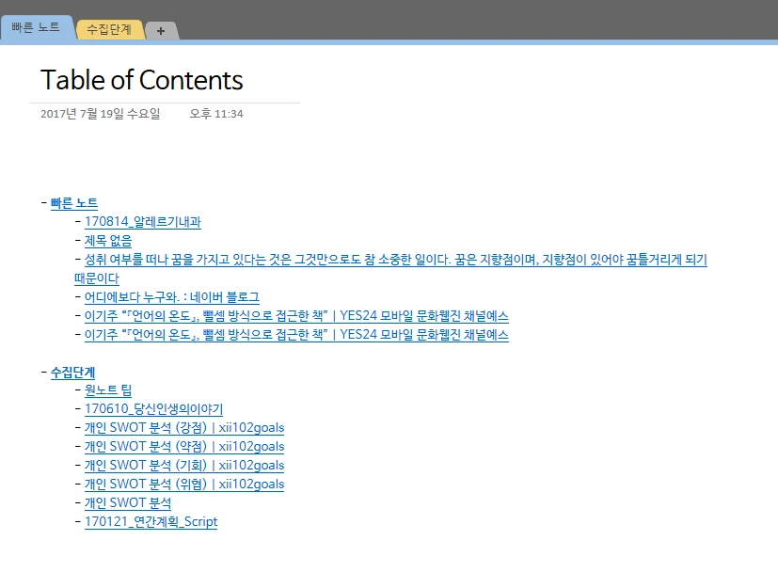Open the 170121_연간계획_Script link
This screenshot has width=778, height=572.
[150, 521]
